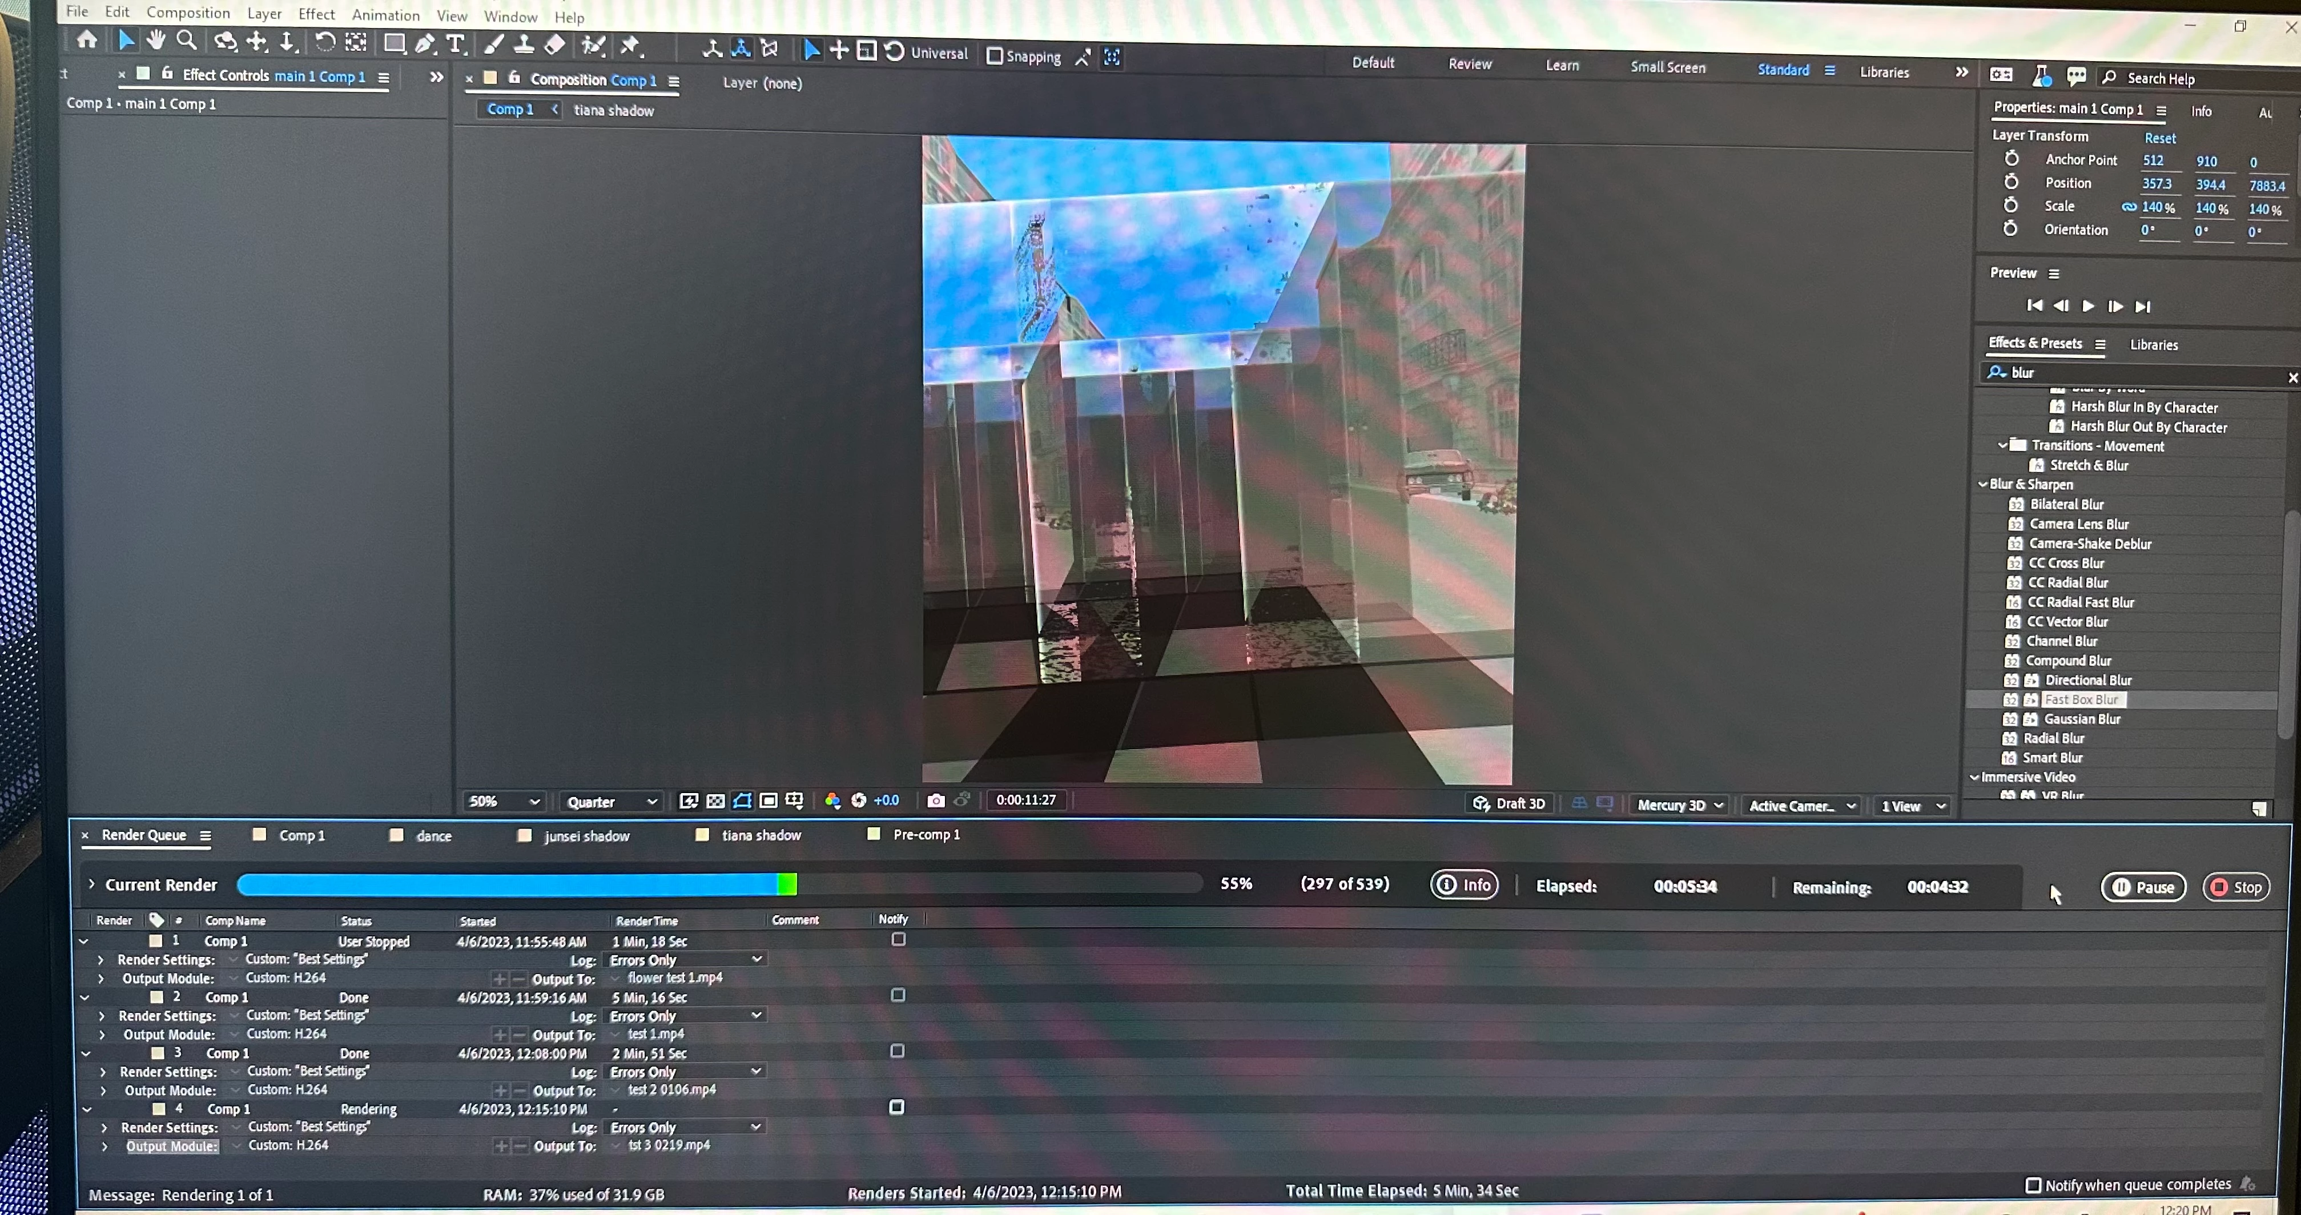The height and width of the screenshot is (1215, 2301).
Task: Select the Horizontal Type tool
Action: click(456, 44)
